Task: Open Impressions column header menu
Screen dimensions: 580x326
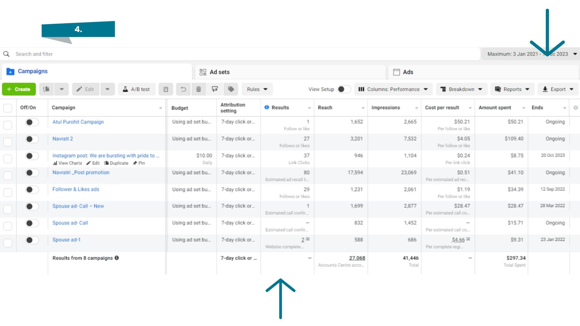Action: point(417,108)
